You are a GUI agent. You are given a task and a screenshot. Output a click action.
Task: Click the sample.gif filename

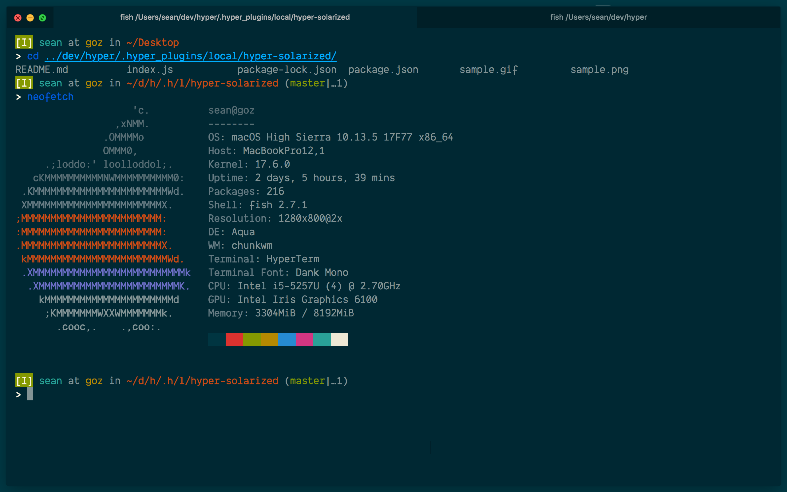click(488, 69)
